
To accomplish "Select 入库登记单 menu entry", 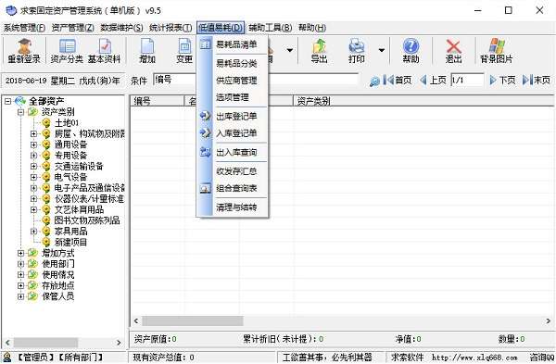I will tap(233, 133).
